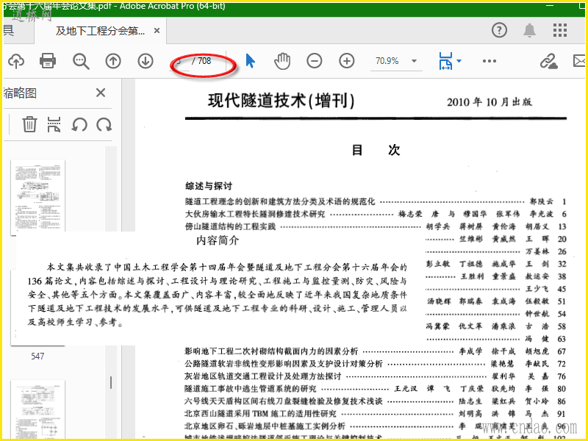Close the document tab
The height and width of the screenshot is (441, 588).
(157, 31)
